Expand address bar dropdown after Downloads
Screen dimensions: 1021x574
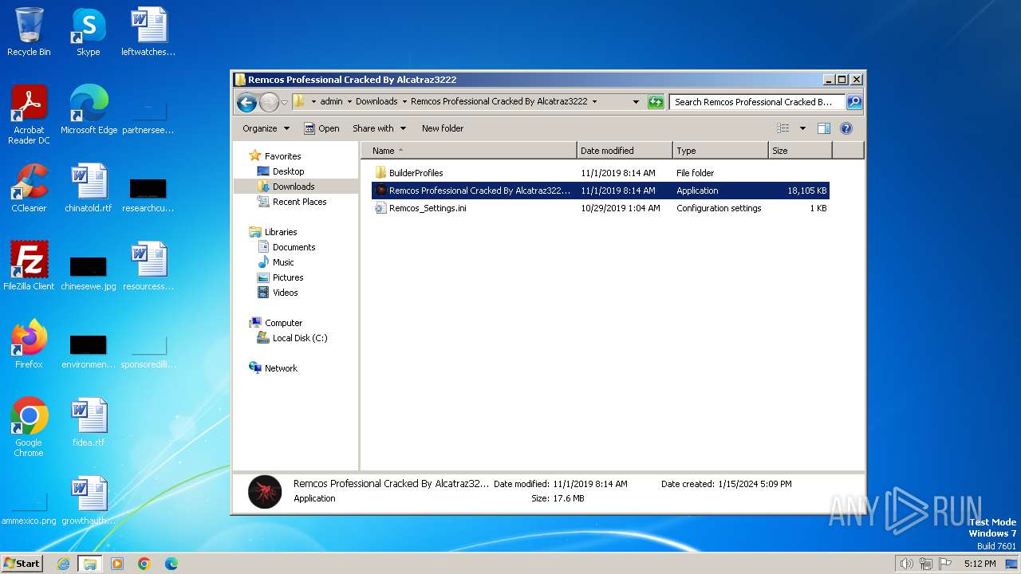point(404,102)
